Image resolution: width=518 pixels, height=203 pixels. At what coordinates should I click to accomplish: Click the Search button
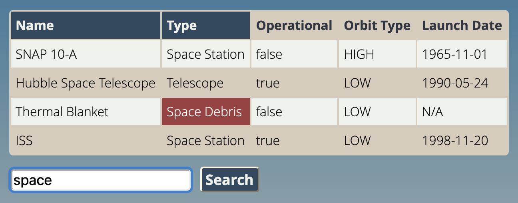[x=230, y=179]
